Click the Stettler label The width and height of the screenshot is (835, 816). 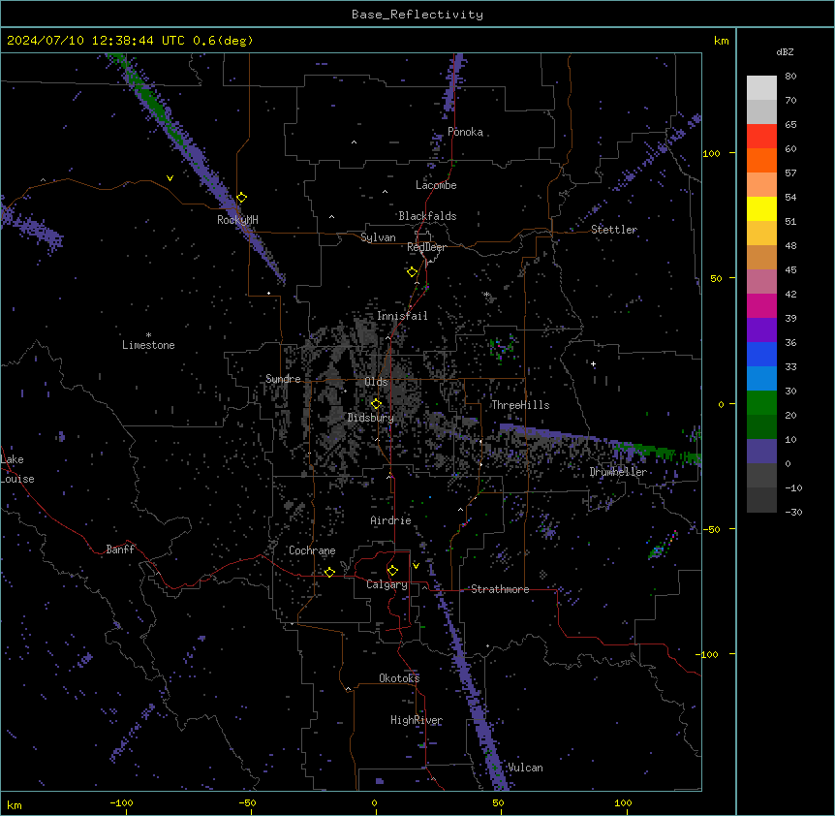coord(614,230)
